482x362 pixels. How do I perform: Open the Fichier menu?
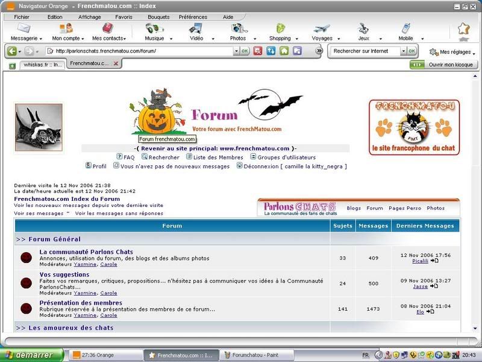pyautogui.click(x=22, y=17)
